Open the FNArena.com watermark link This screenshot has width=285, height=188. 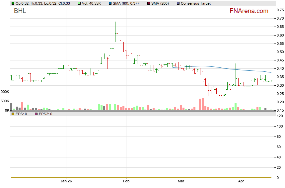point(249,11)
